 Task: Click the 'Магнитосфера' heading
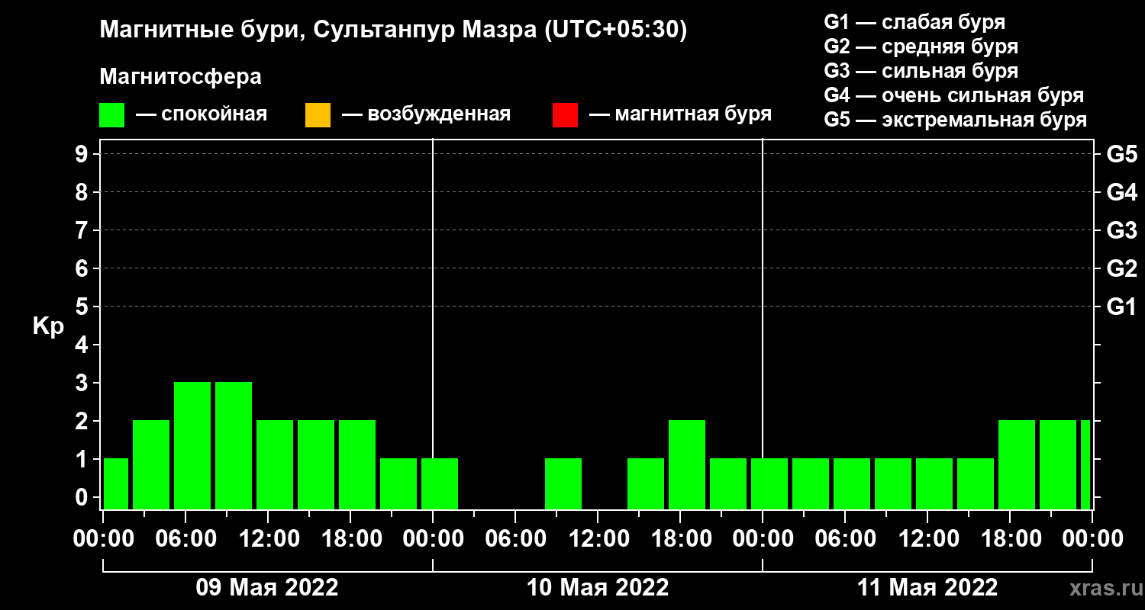(x=180, y=77)
